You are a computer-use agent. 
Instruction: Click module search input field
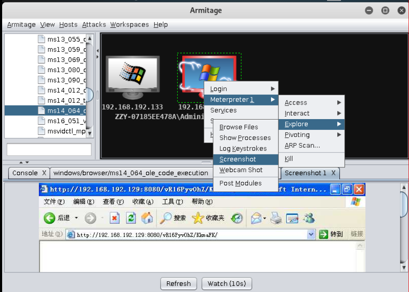49,149
